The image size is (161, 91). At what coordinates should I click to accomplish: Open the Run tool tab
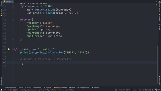coord(21,87)
